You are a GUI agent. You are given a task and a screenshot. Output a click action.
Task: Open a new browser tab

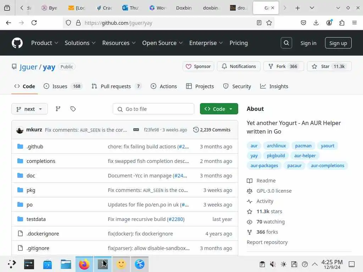coord(297,8)
